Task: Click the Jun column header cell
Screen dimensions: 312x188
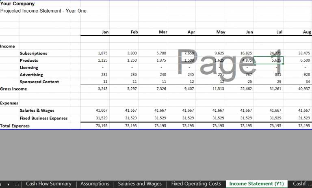Action: coord(249,32)
